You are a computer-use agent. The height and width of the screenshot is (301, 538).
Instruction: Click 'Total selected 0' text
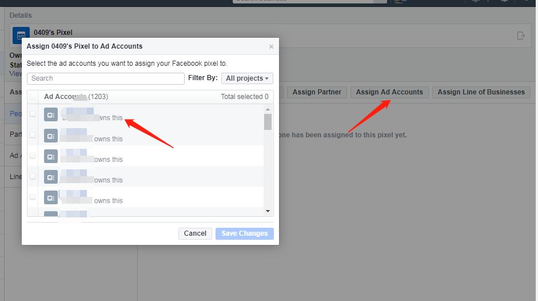[245, 97]
